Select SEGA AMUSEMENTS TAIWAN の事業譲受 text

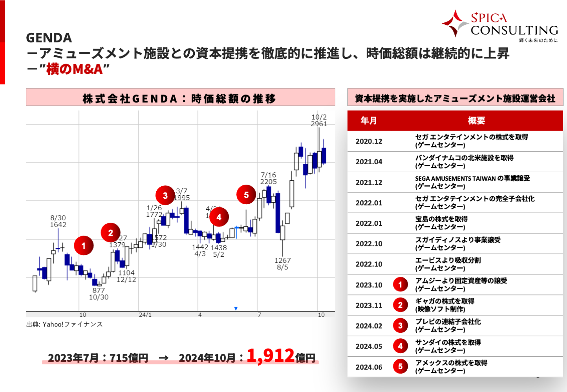[x=472, y=178]
